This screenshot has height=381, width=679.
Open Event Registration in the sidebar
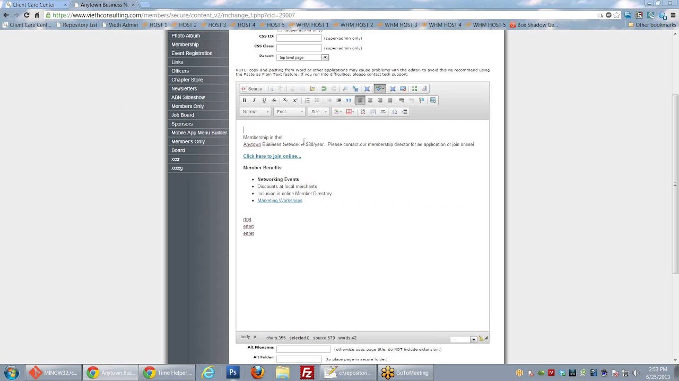coord(192,53)
